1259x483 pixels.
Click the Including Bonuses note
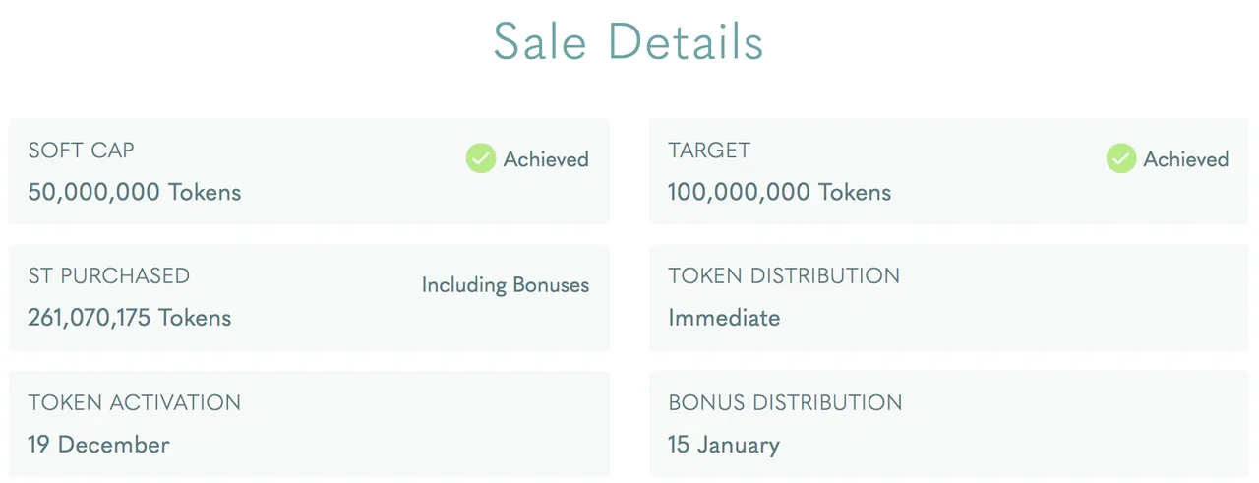[506, 285]
